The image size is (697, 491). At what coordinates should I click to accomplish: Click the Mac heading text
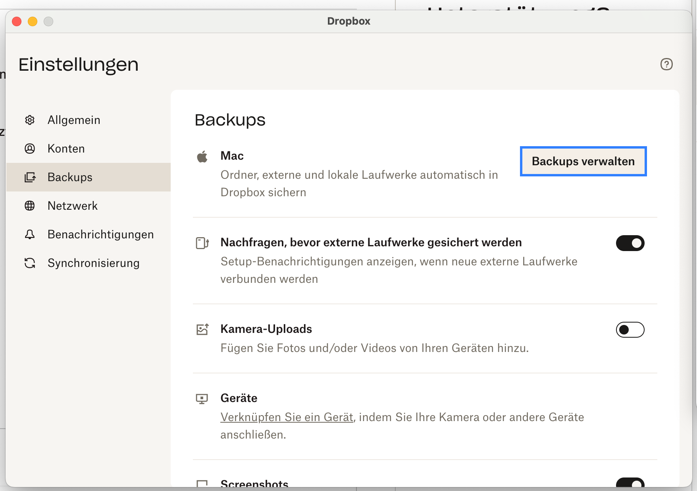point(232,156)
